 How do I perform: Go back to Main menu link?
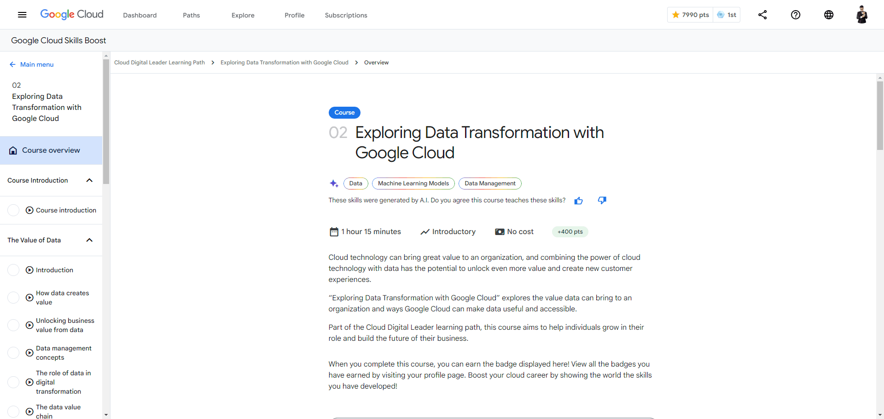37,64
